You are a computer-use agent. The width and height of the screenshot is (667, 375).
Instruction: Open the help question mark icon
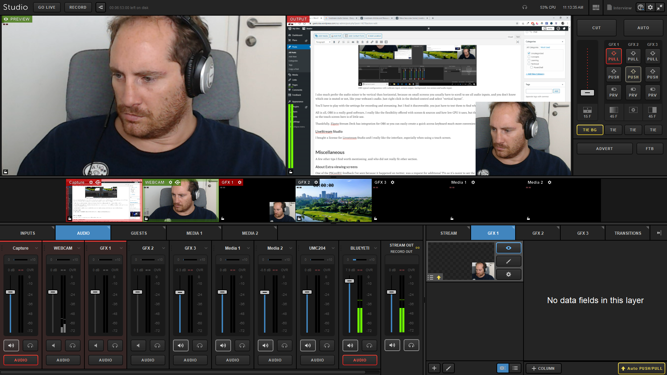click(641, 7)
